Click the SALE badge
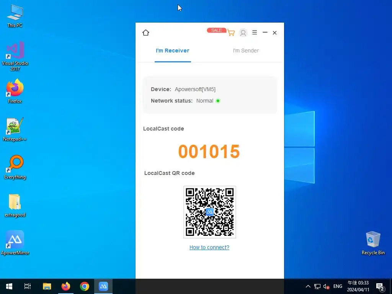392x294 pixels. pos(216,30)
